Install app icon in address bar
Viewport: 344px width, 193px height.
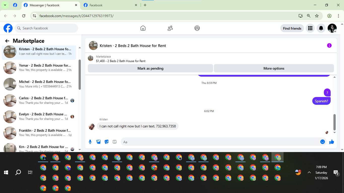pos(300,16)
